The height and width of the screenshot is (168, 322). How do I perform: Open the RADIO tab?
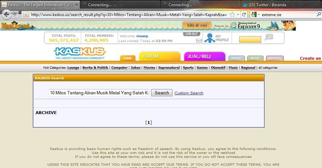(237, 58)
